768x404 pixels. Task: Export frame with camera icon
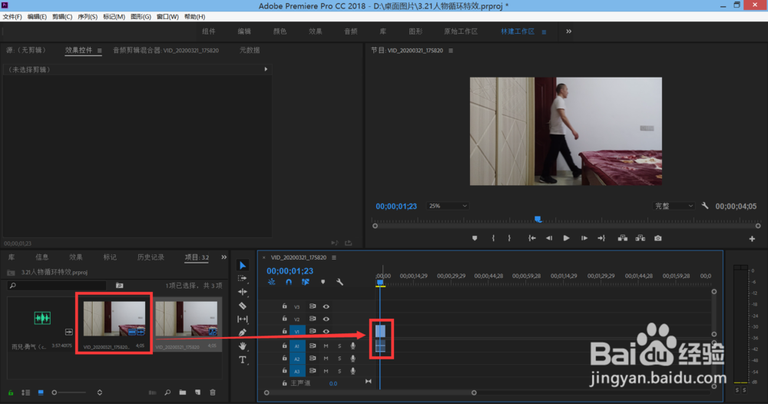658,238
